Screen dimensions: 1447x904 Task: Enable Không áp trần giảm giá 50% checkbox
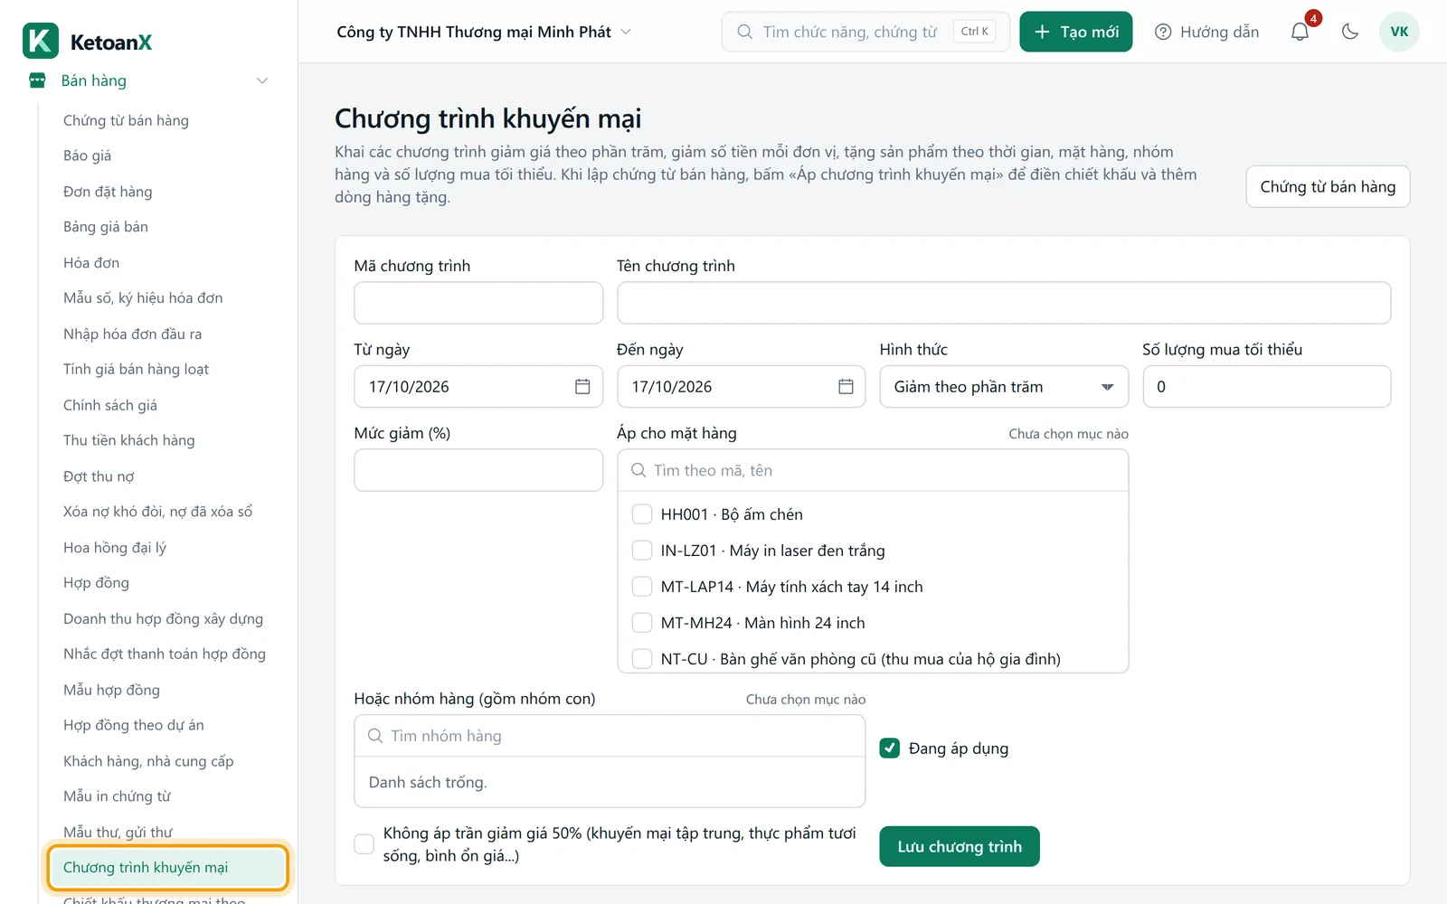pos(364,844)
